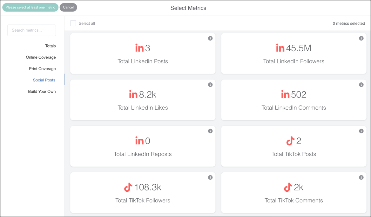Click the Cancel button
Image resolution: width=371 pixels, height=217 pixels.
coord(68,7)
